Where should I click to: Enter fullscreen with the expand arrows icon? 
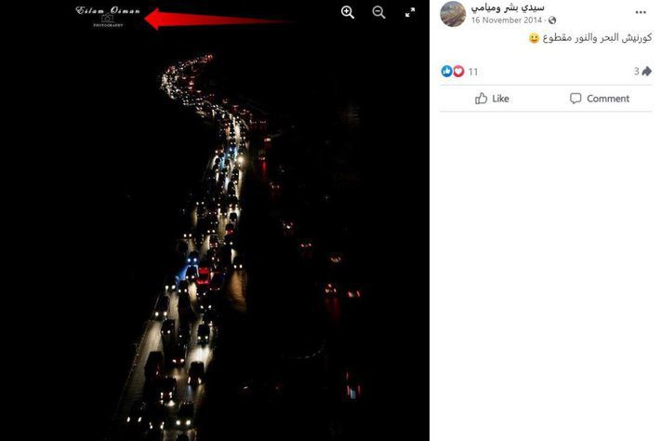(x=410, y=13)
